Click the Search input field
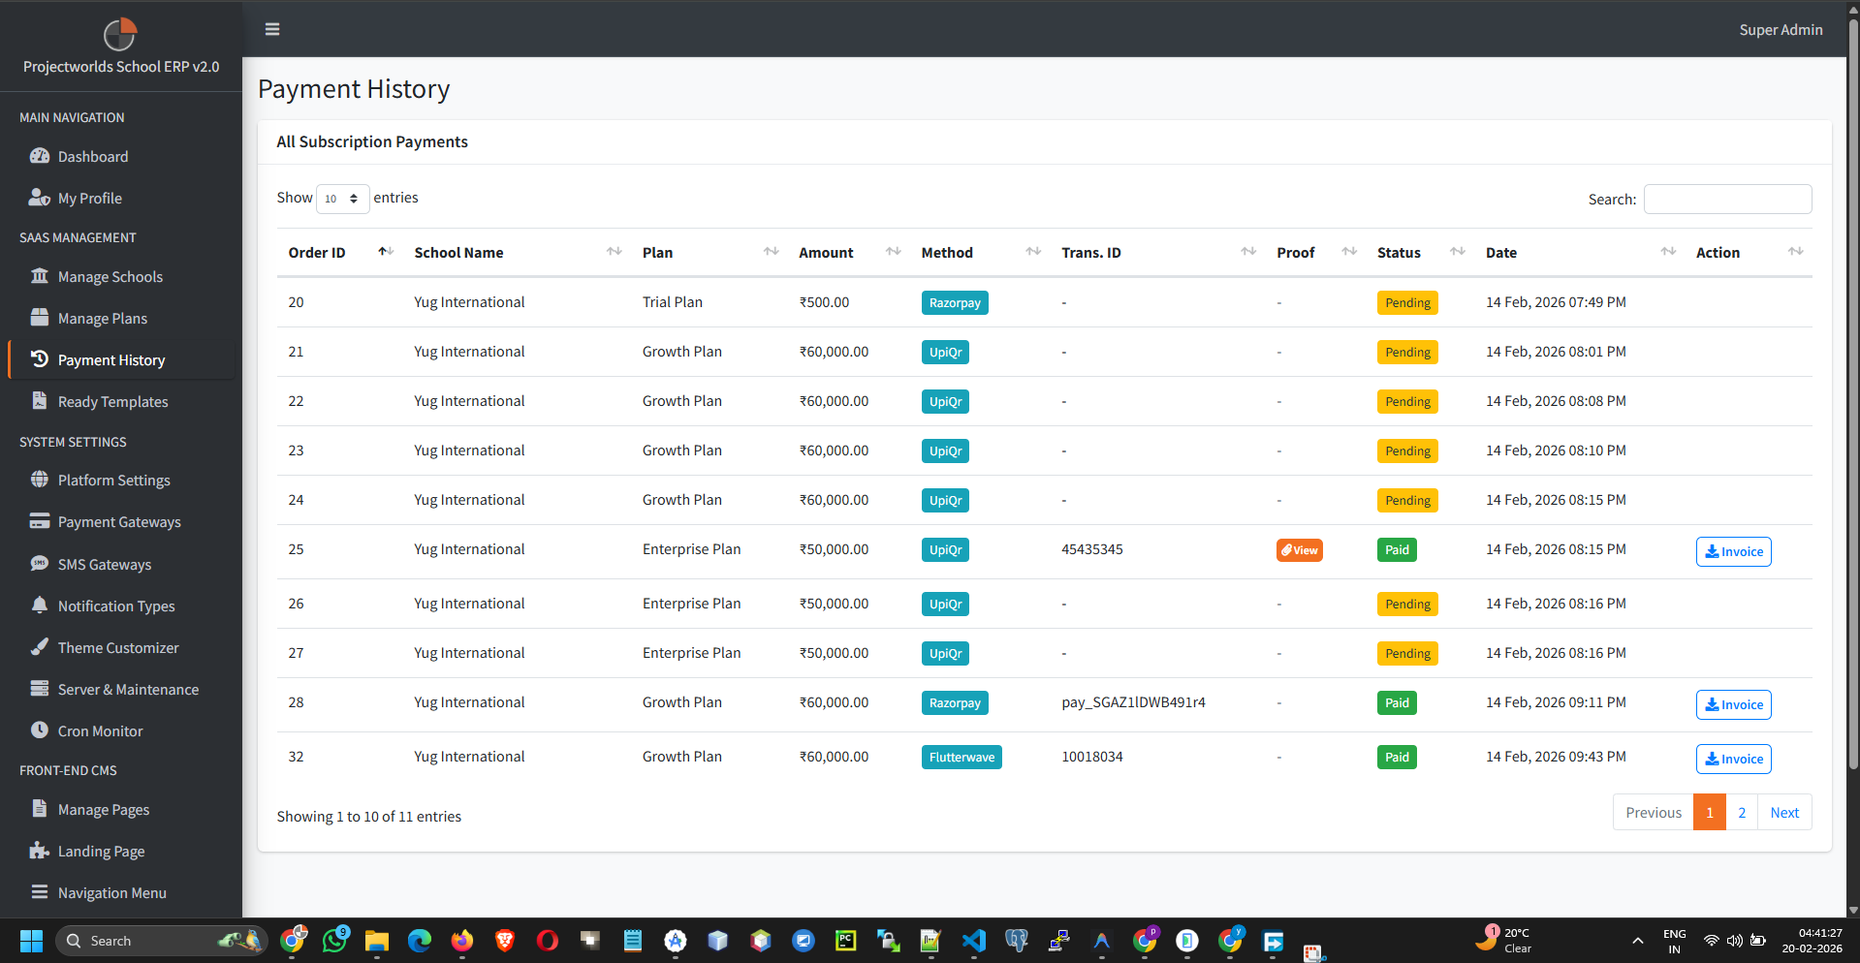Viewport: 1860px width, 963px height. click(1726, 199)
